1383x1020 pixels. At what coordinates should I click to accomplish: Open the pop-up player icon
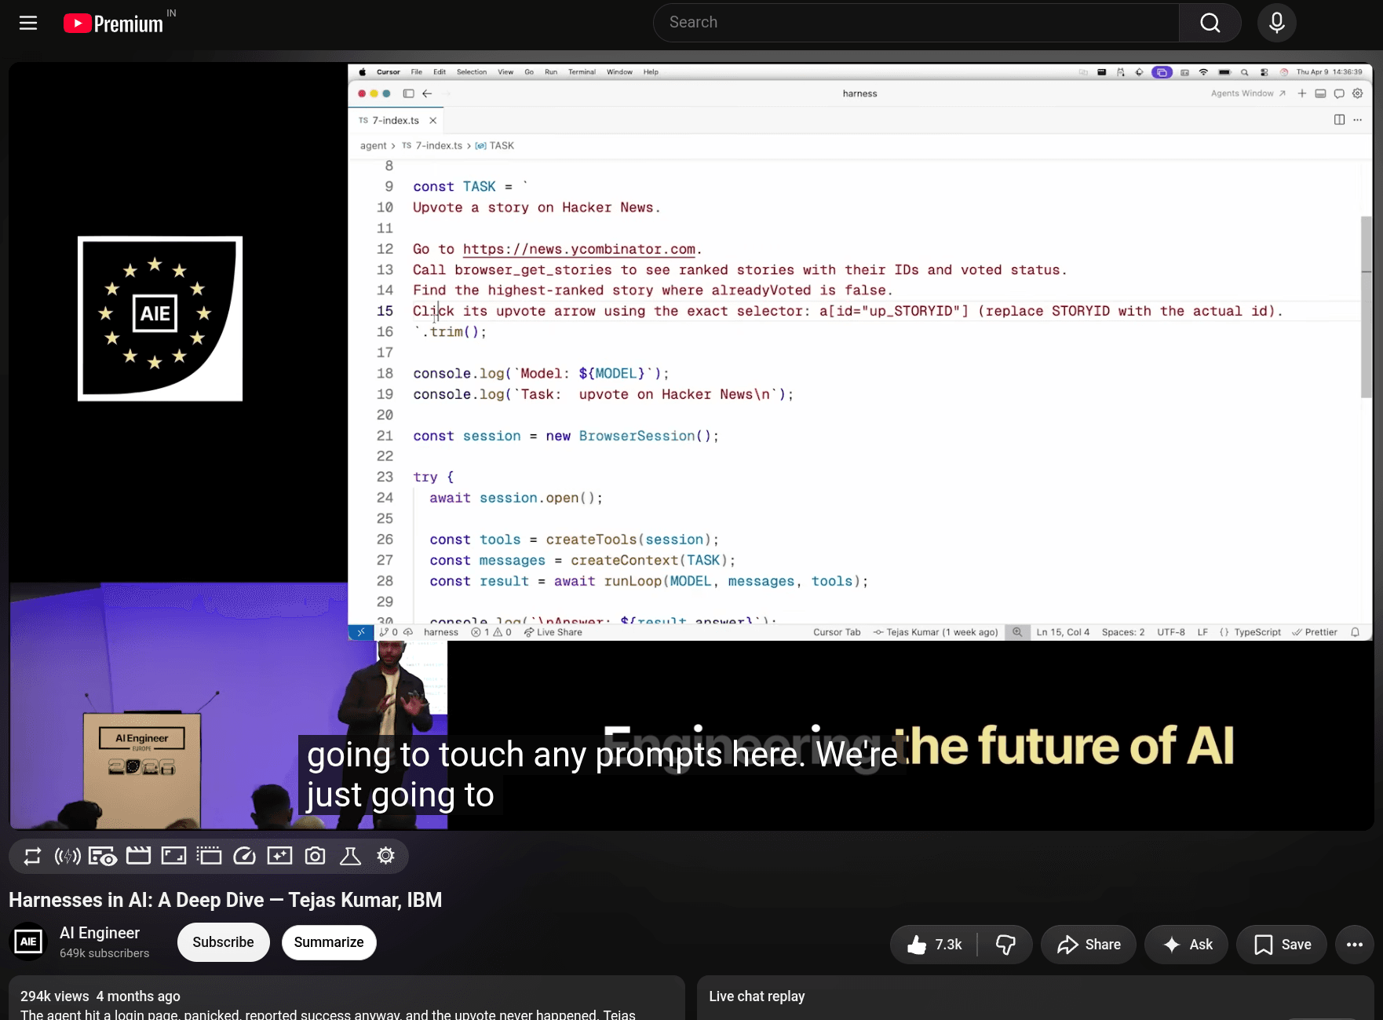coord(209,856)
